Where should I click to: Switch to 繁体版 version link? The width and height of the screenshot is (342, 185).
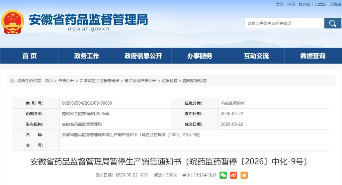tap(304, 4)
